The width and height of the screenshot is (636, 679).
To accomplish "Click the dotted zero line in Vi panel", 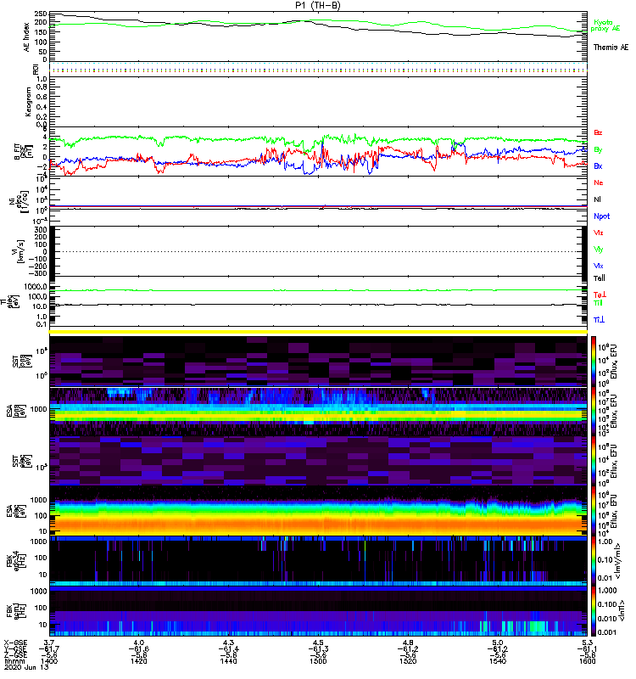I will tap(318, 251).
